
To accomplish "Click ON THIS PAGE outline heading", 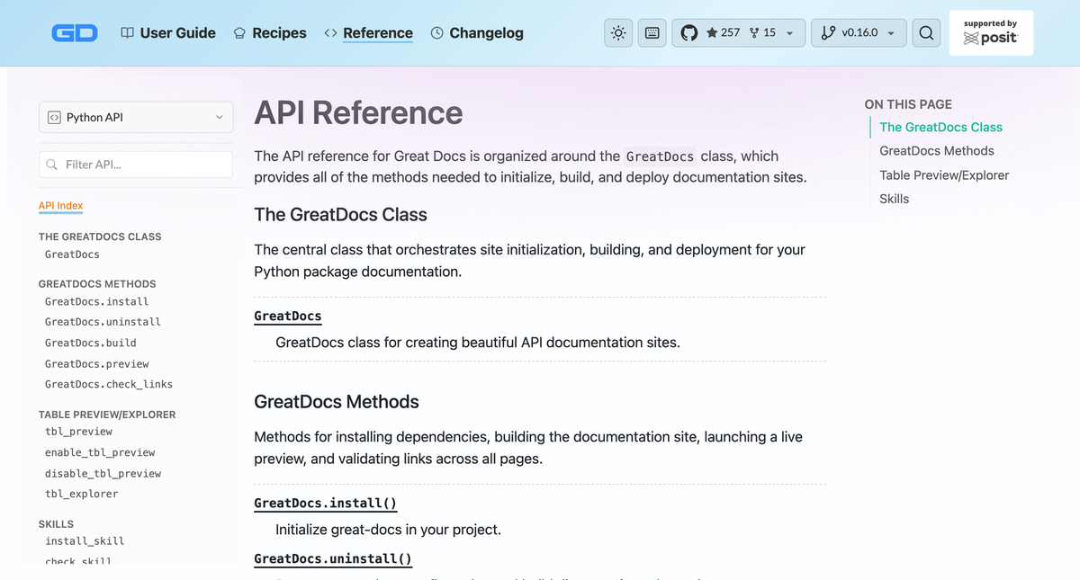I will pos(908,104).
